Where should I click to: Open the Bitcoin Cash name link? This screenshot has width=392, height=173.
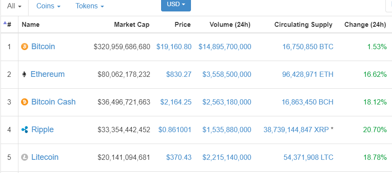click(54, 102)
